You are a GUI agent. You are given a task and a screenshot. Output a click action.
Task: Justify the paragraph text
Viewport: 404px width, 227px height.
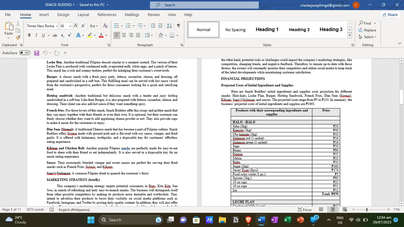pos(138,35)
